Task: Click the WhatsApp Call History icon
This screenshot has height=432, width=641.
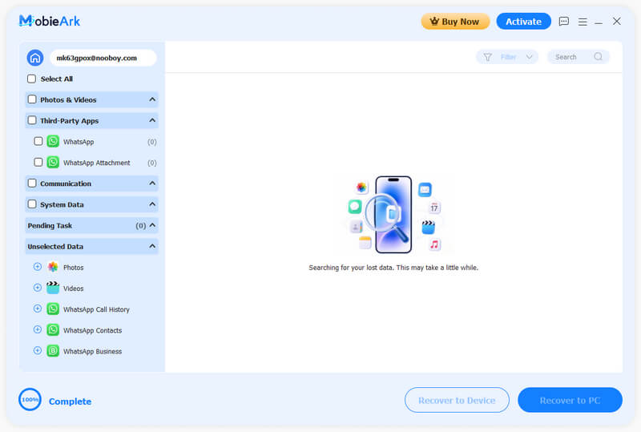Action: [53, 309]
